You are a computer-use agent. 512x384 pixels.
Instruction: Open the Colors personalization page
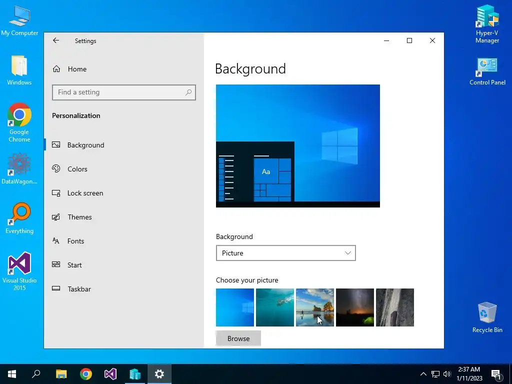124,169
